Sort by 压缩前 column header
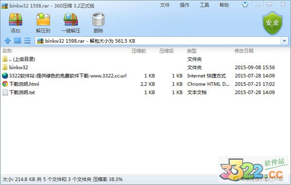The image size is (291, 185). click(x=139, y=50)
